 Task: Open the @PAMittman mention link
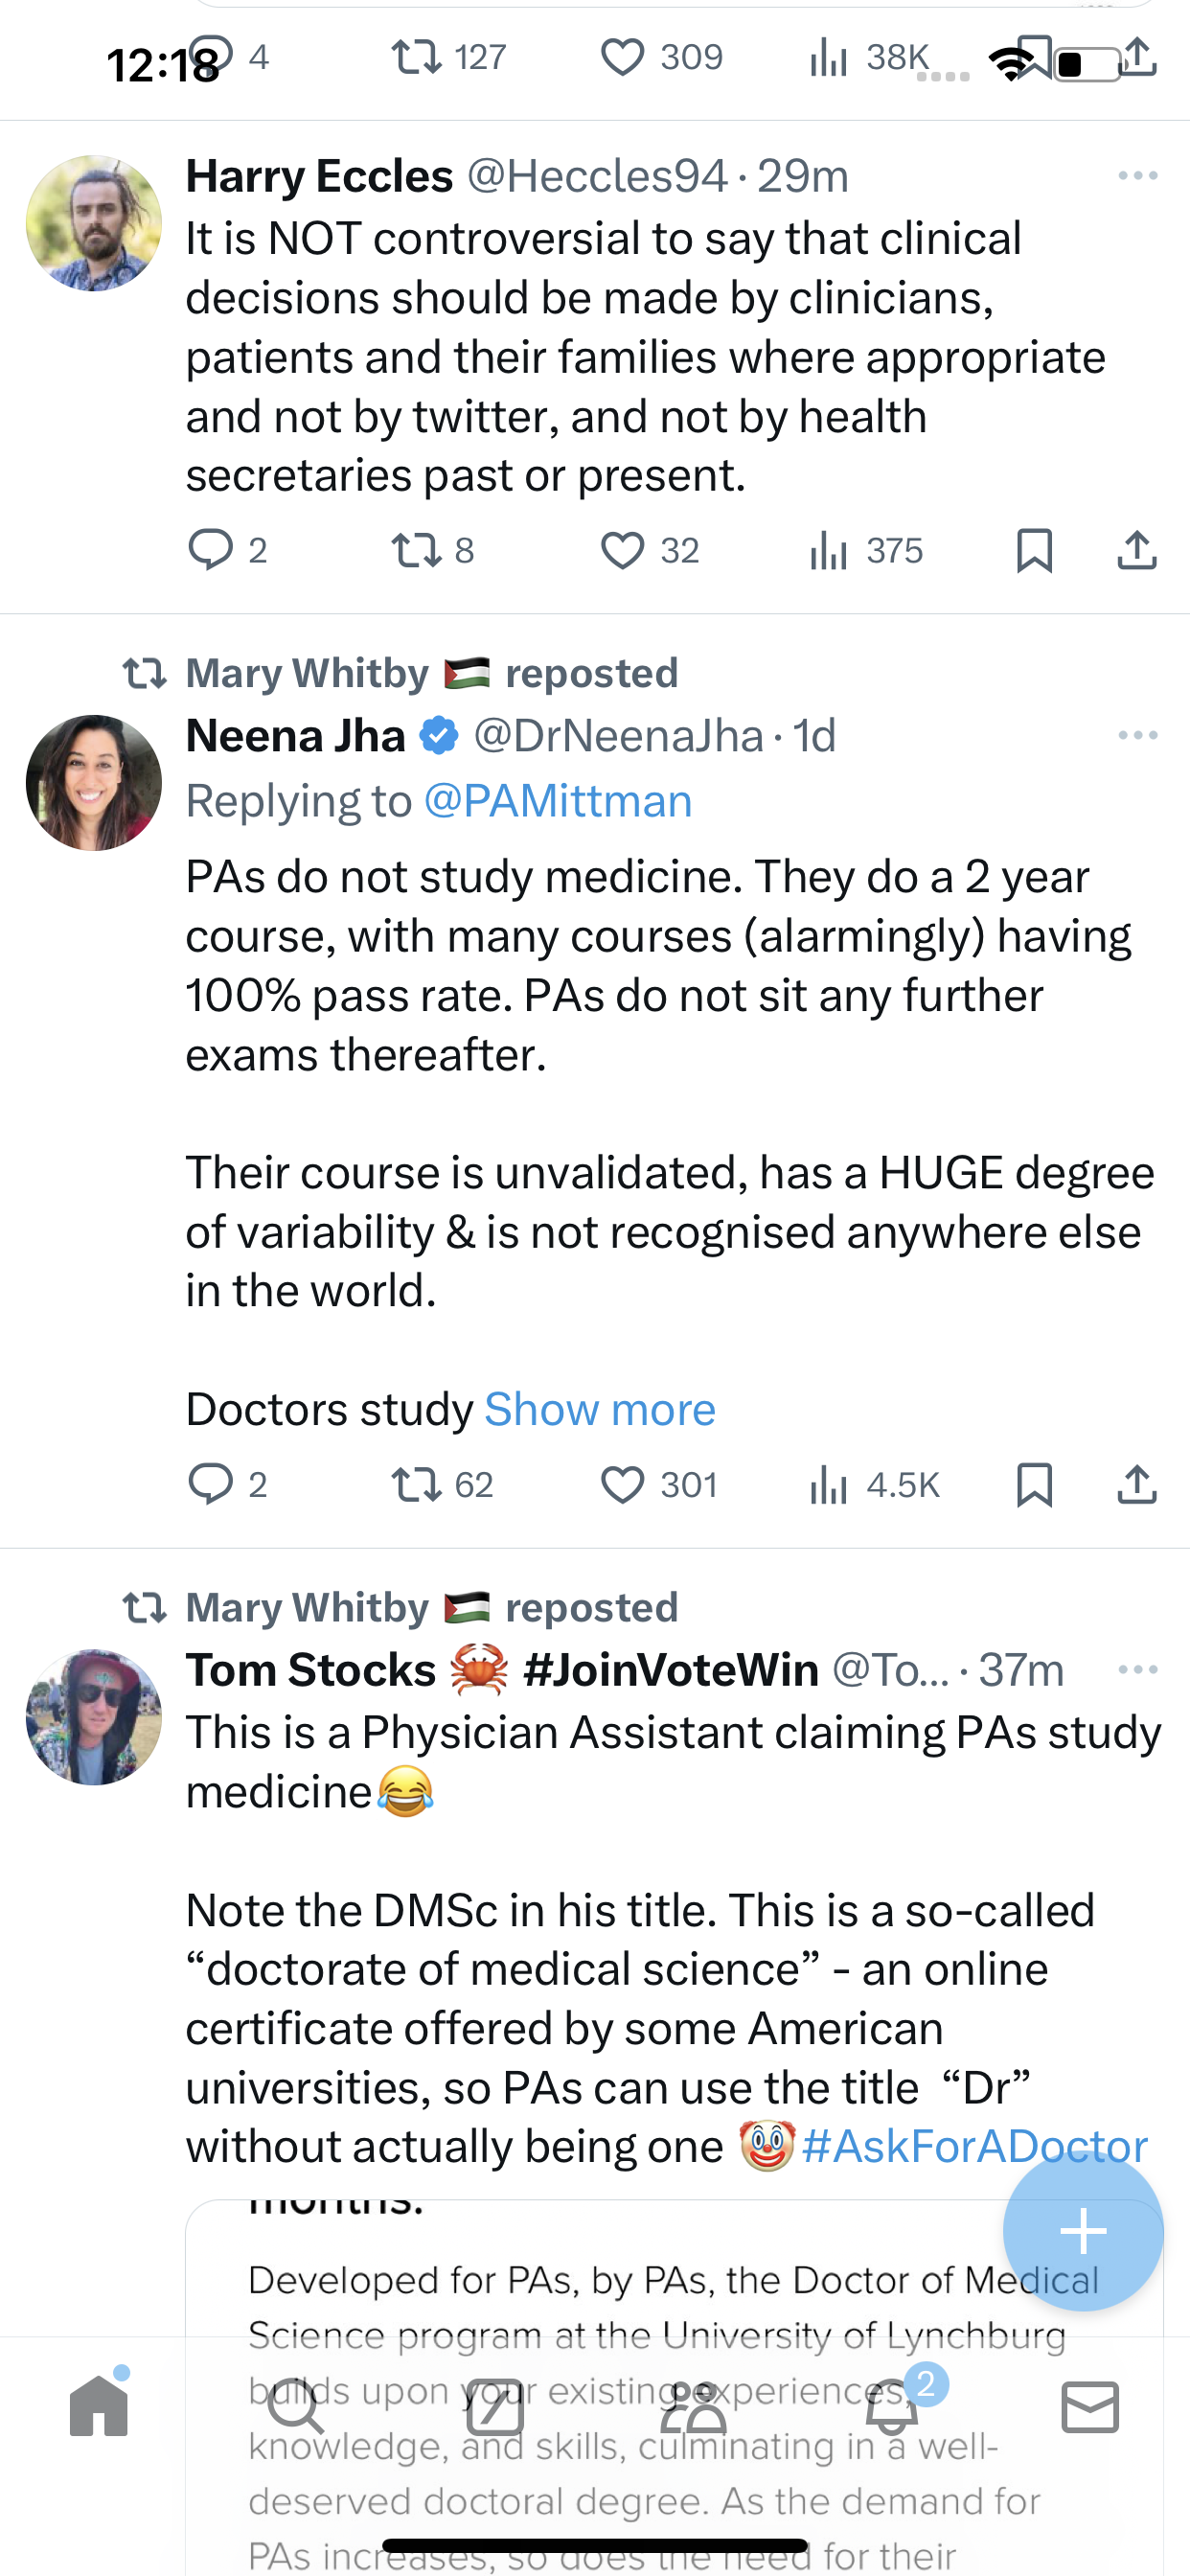click(x=558, y=802)
